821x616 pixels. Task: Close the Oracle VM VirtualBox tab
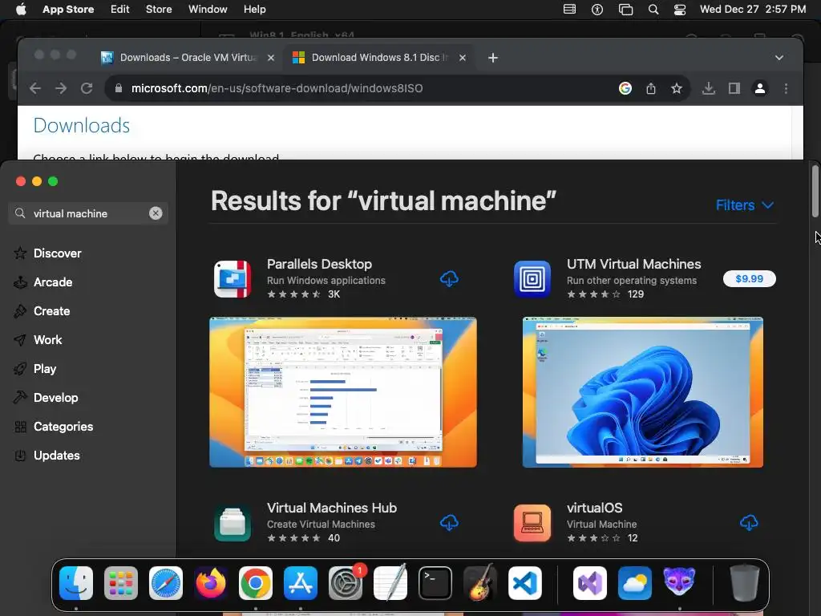click(271, 58)
